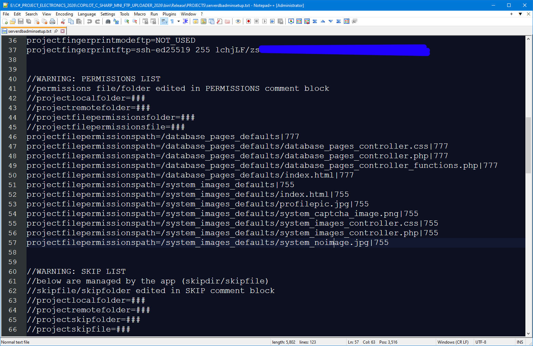
Task: Expand the Show All Characters dropdown arrow
Action: coord(178,21)
